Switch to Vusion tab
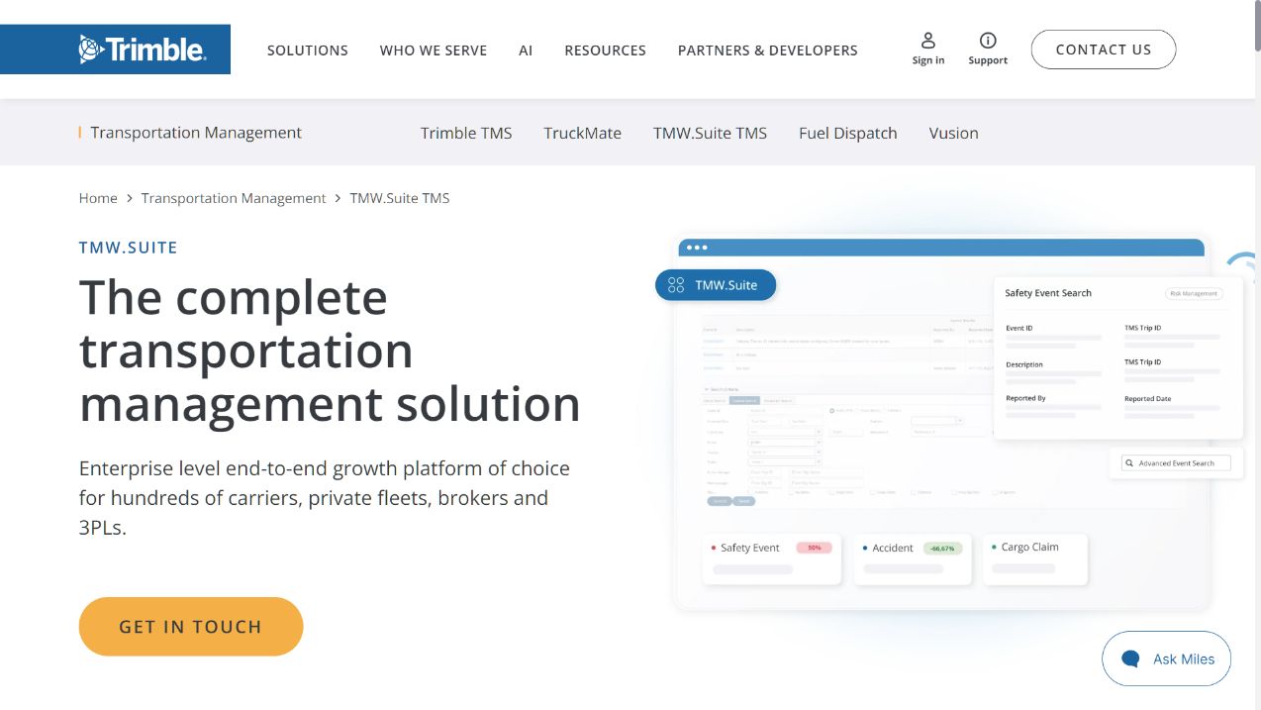This screenshot has height=710, width=1261. point(953,133)
